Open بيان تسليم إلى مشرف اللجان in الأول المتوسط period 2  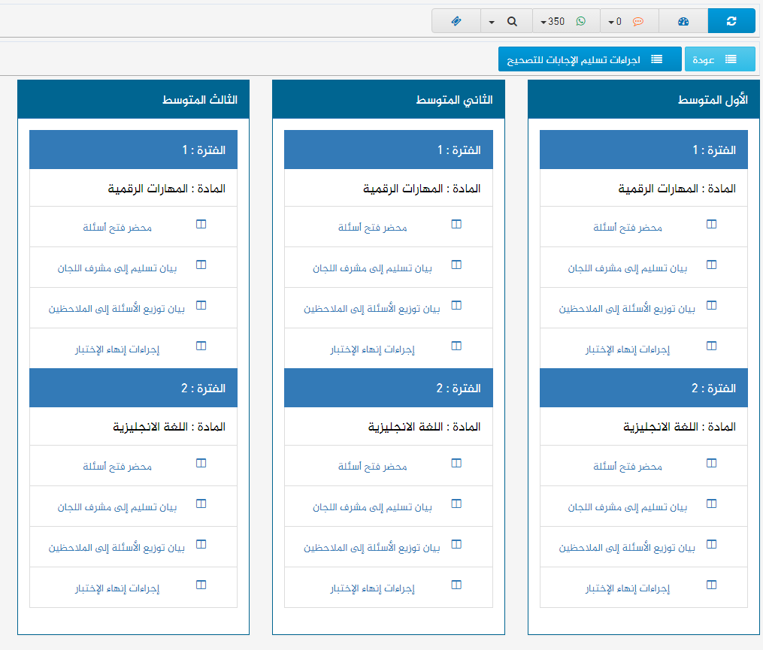coord(627,507)
